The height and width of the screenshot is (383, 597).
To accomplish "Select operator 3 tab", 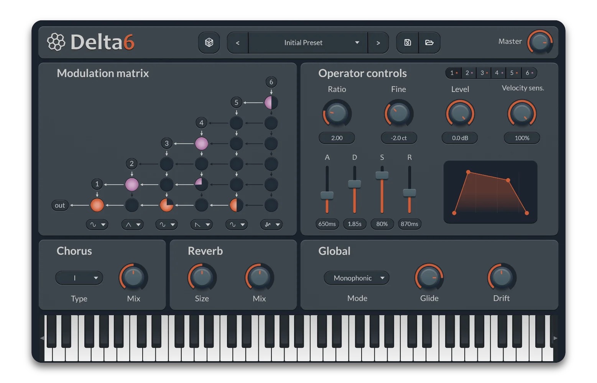I will point(484,73).
